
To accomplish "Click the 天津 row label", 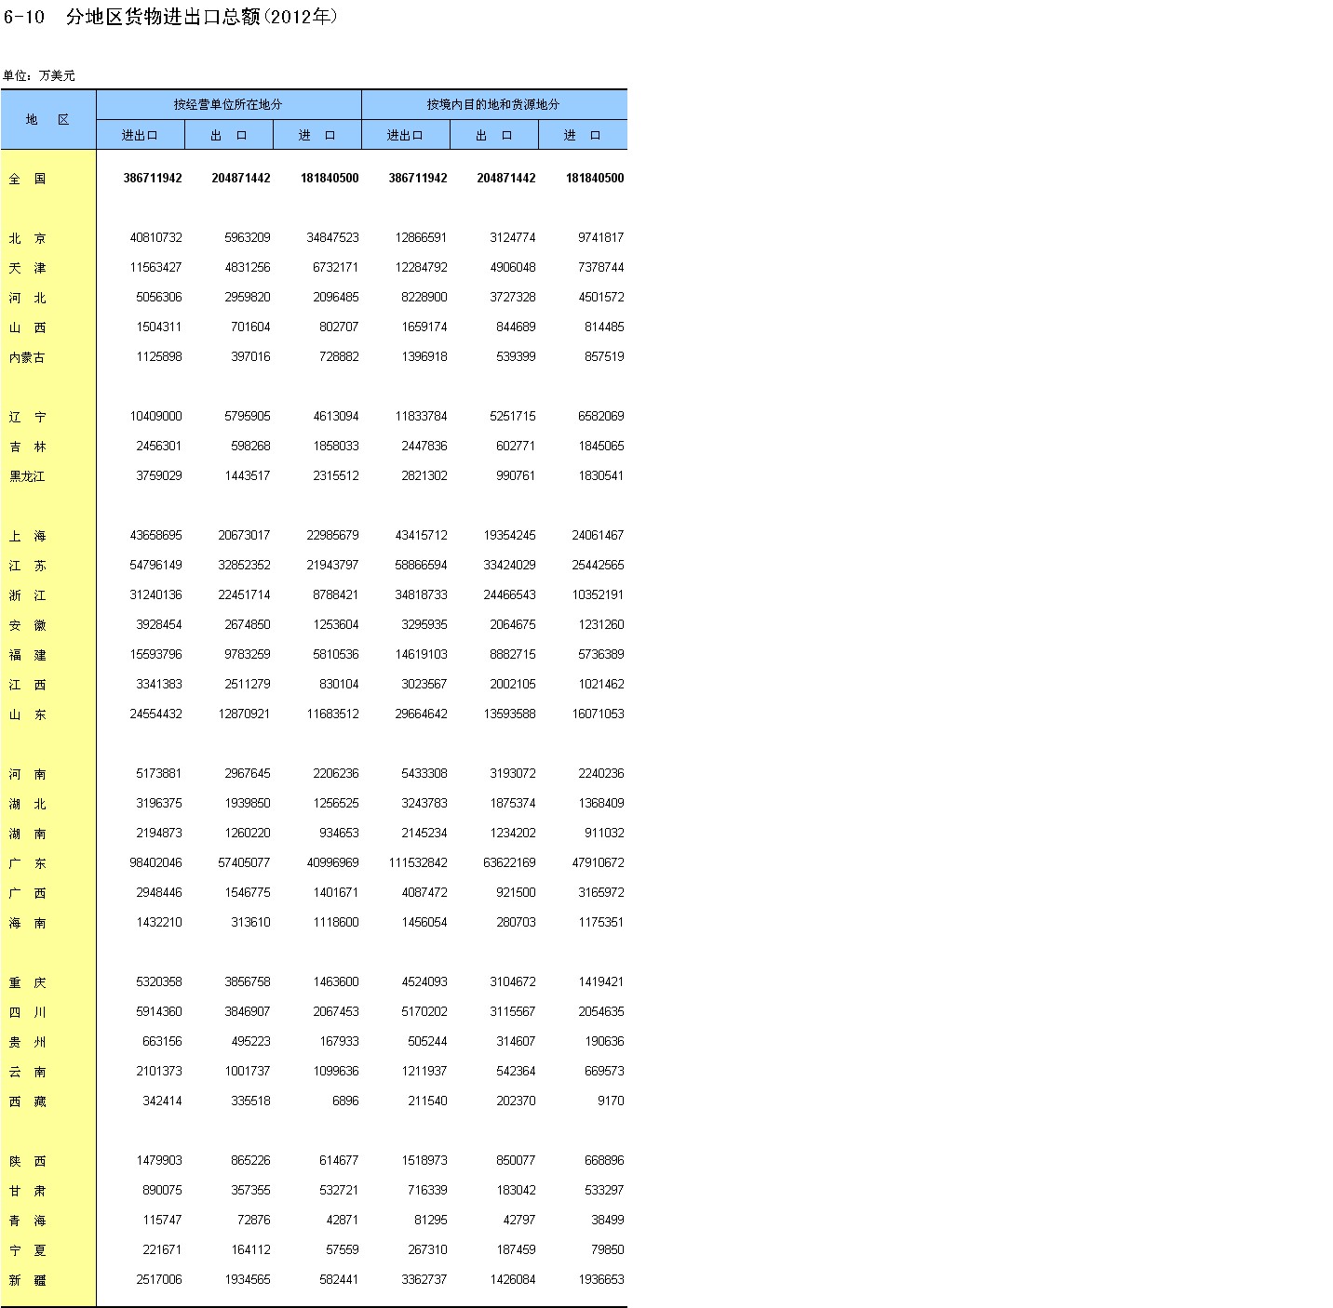I will 28,268.
